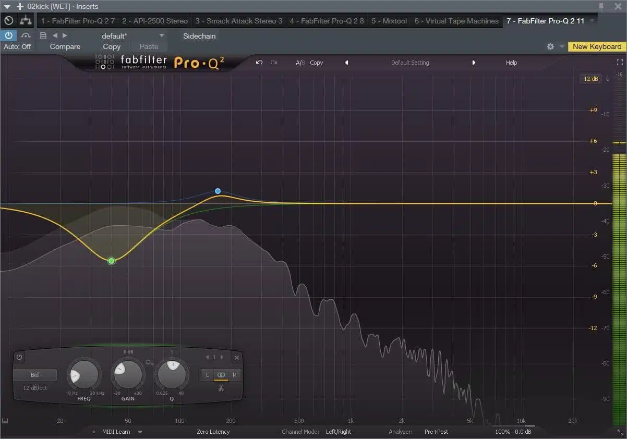Toggle the A/B state switch
This screenshot has height=439, width=627.
(x=300, y=63)
